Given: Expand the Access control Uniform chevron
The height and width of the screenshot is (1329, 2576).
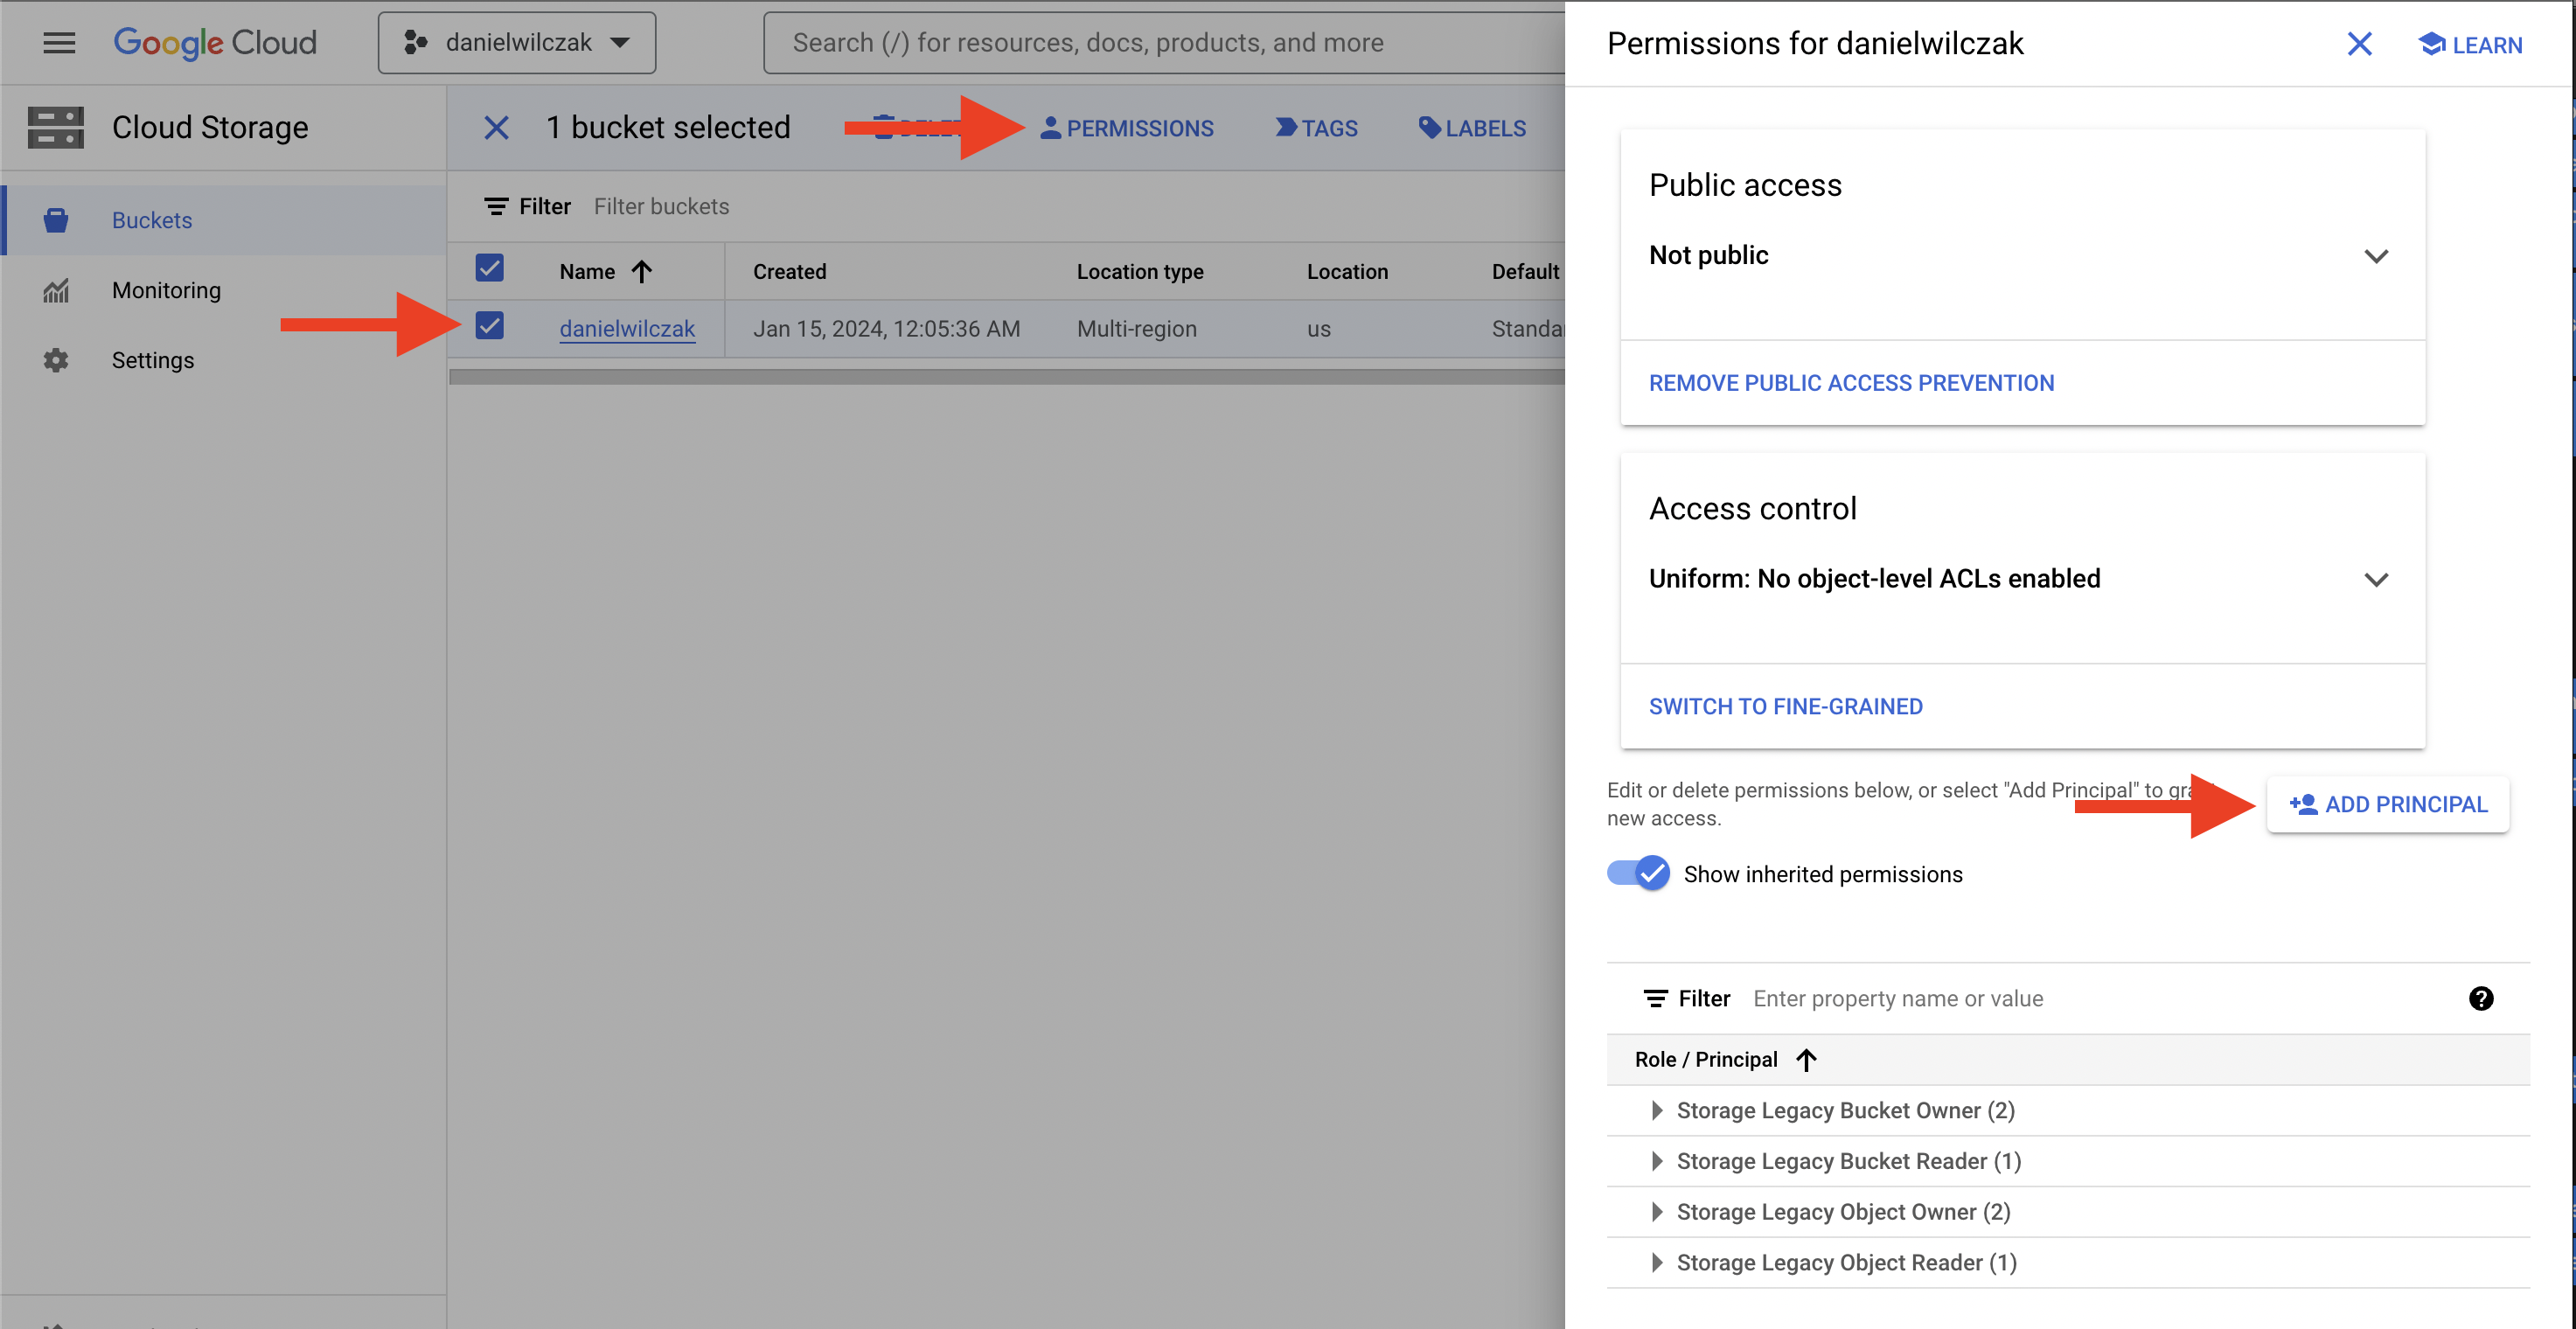Looking at the screenshot, I should point(2376,580).
